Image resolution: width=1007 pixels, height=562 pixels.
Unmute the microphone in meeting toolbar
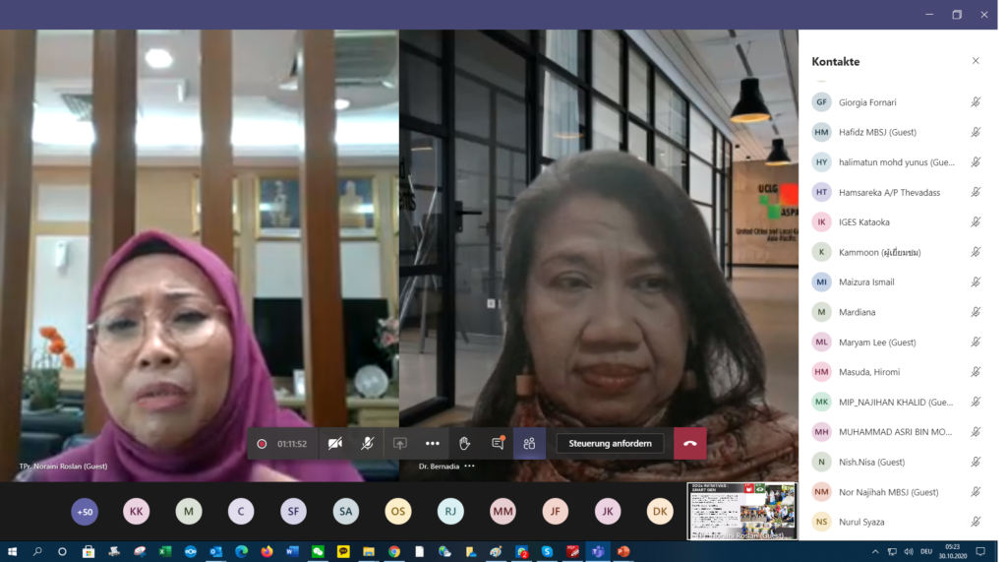[x=367, y=443]
